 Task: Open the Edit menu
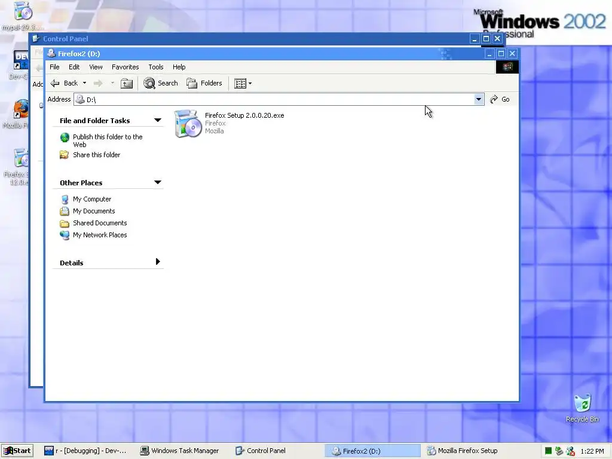click(74, 67)
